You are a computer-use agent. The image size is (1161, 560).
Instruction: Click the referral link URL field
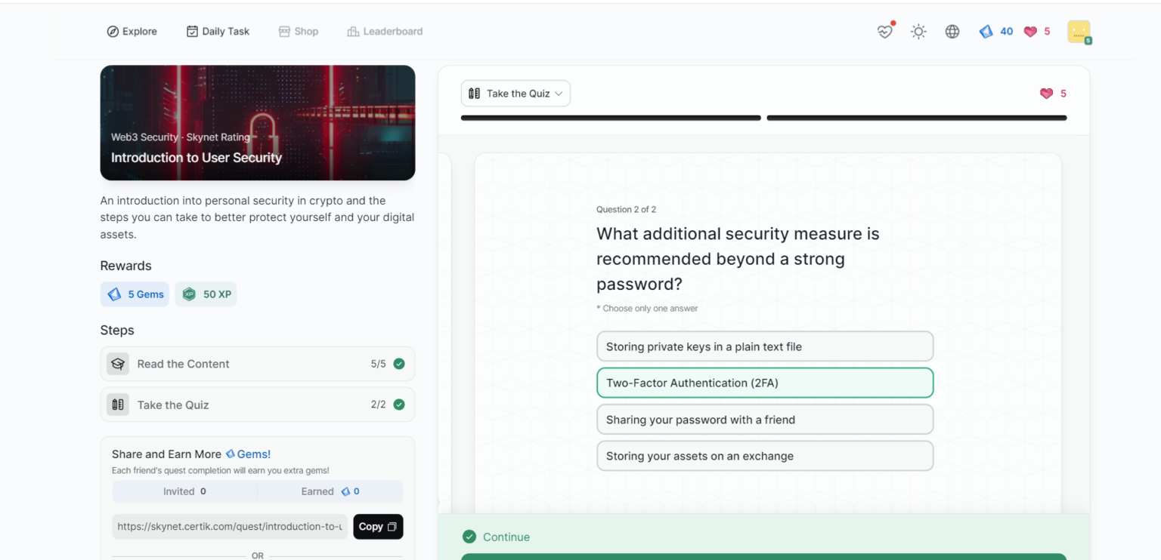coord(231,527)
